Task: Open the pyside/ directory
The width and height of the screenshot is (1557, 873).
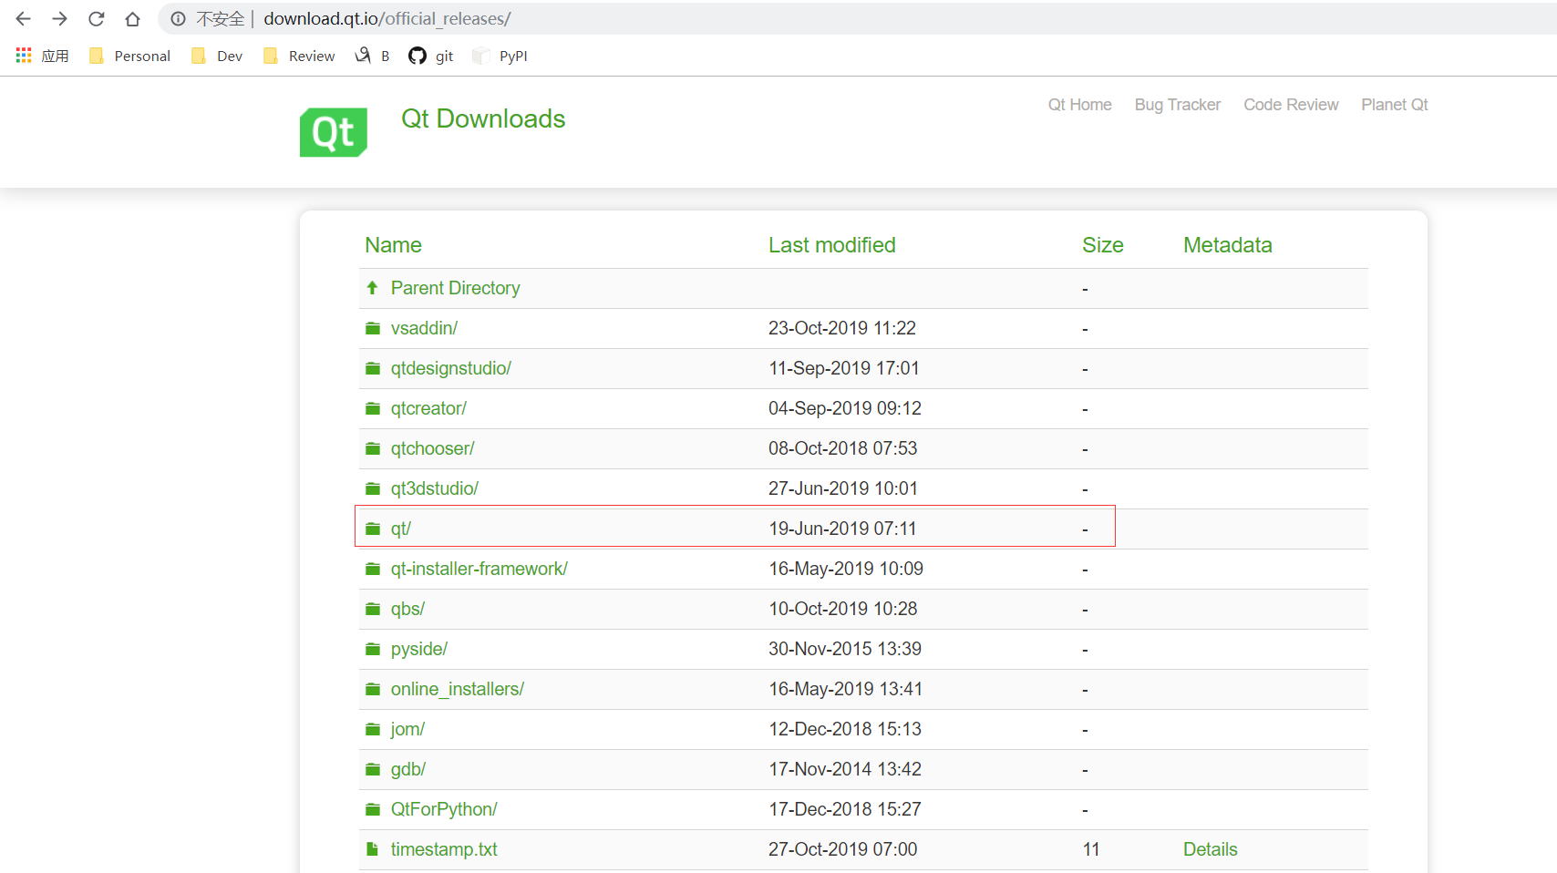Action: pyautogui.click(x=418, y=648)
